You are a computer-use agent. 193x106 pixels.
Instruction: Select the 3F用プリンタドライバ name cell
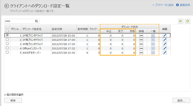tap(37, 40)
